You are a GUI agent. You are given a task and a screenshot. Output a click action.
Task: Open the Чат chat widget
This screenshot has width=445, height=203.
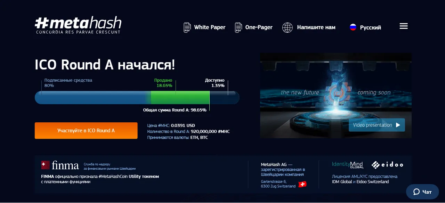click(422, 192)
